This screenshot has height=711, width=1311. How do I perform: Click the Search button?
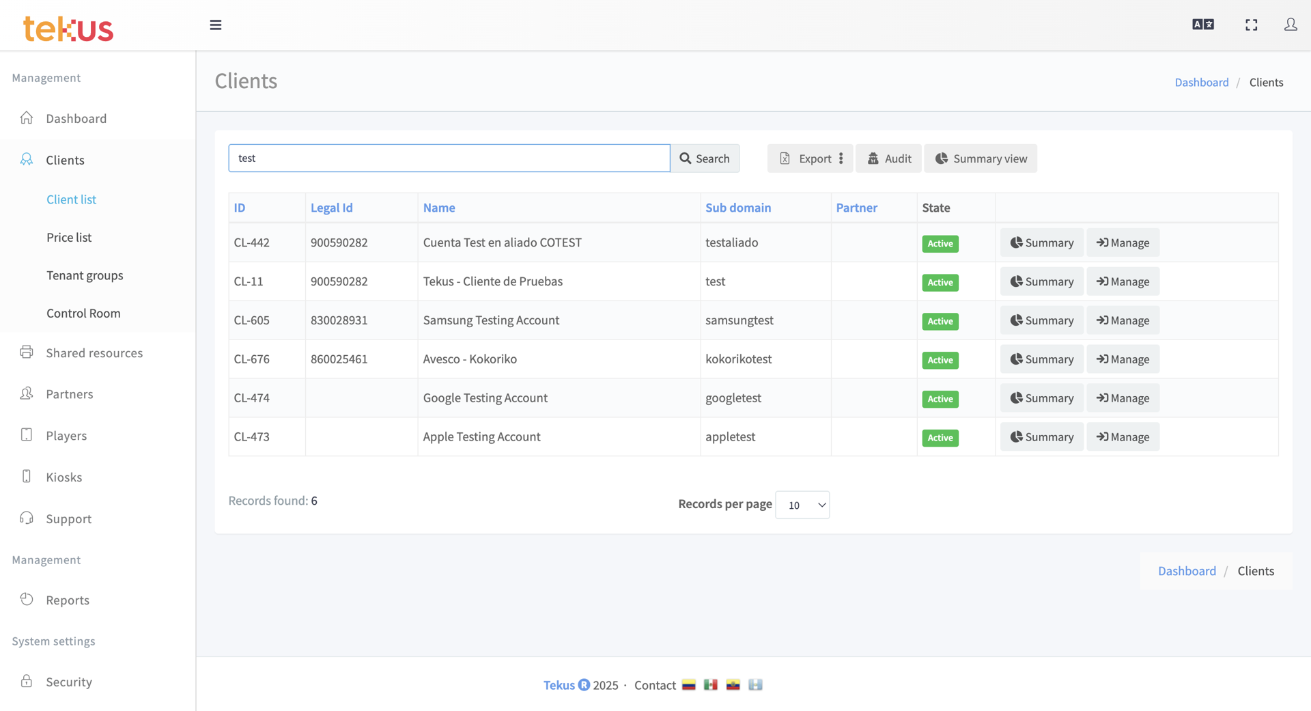tap(705, 158)
